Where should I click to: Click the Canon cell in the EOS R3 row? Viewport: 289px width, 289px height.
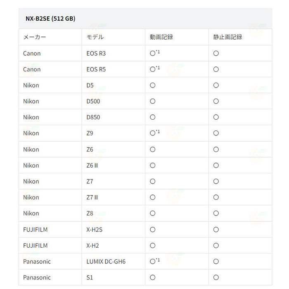pos(32,53)
